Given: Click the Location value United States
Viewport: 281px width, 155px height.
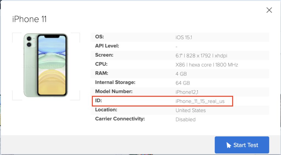Looking at the screenshot, I should [190, 110].
